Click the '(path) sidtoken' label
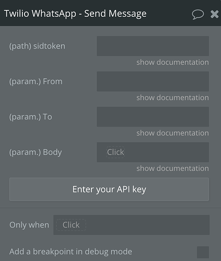The image size is (221, 261). point(37,46)
